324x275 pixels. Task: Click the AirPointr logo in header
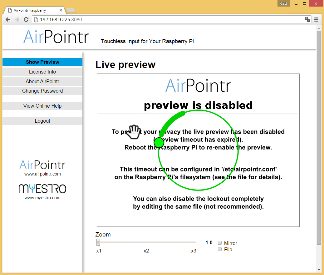[x=56, y=37]
